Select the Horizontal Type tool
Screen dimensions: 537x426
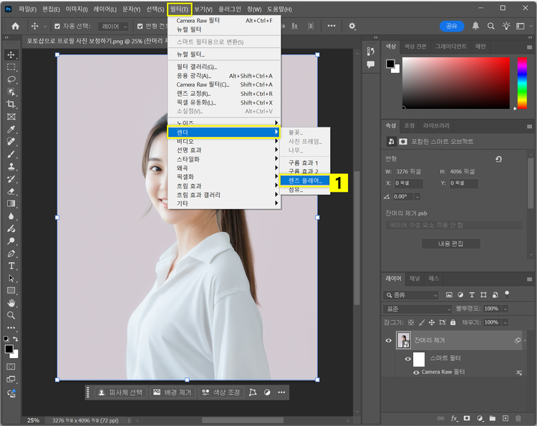[11, 266]
